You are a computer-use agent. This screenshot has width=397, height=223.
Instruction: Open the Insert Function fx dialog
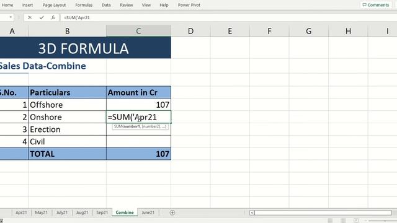pos(53,17)
